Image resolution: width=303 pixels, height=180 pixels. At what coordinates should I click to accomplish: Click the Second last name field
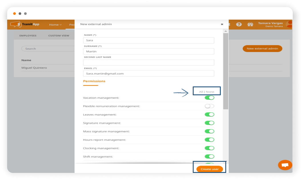click(x=149, y=63)
